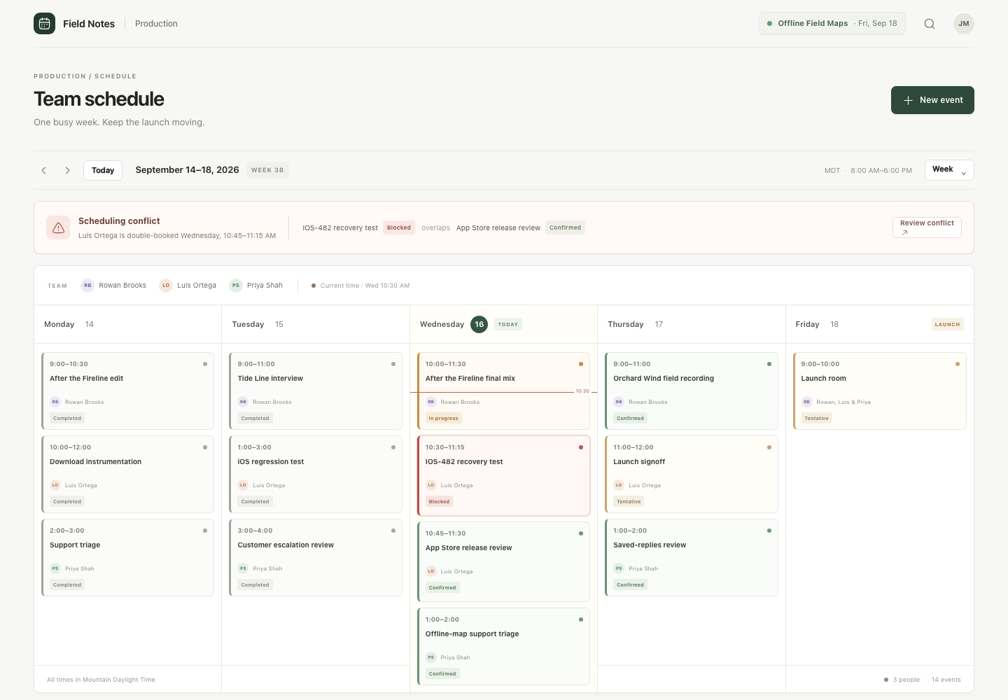Select the Friday 18 column header

tap(879, 324)
